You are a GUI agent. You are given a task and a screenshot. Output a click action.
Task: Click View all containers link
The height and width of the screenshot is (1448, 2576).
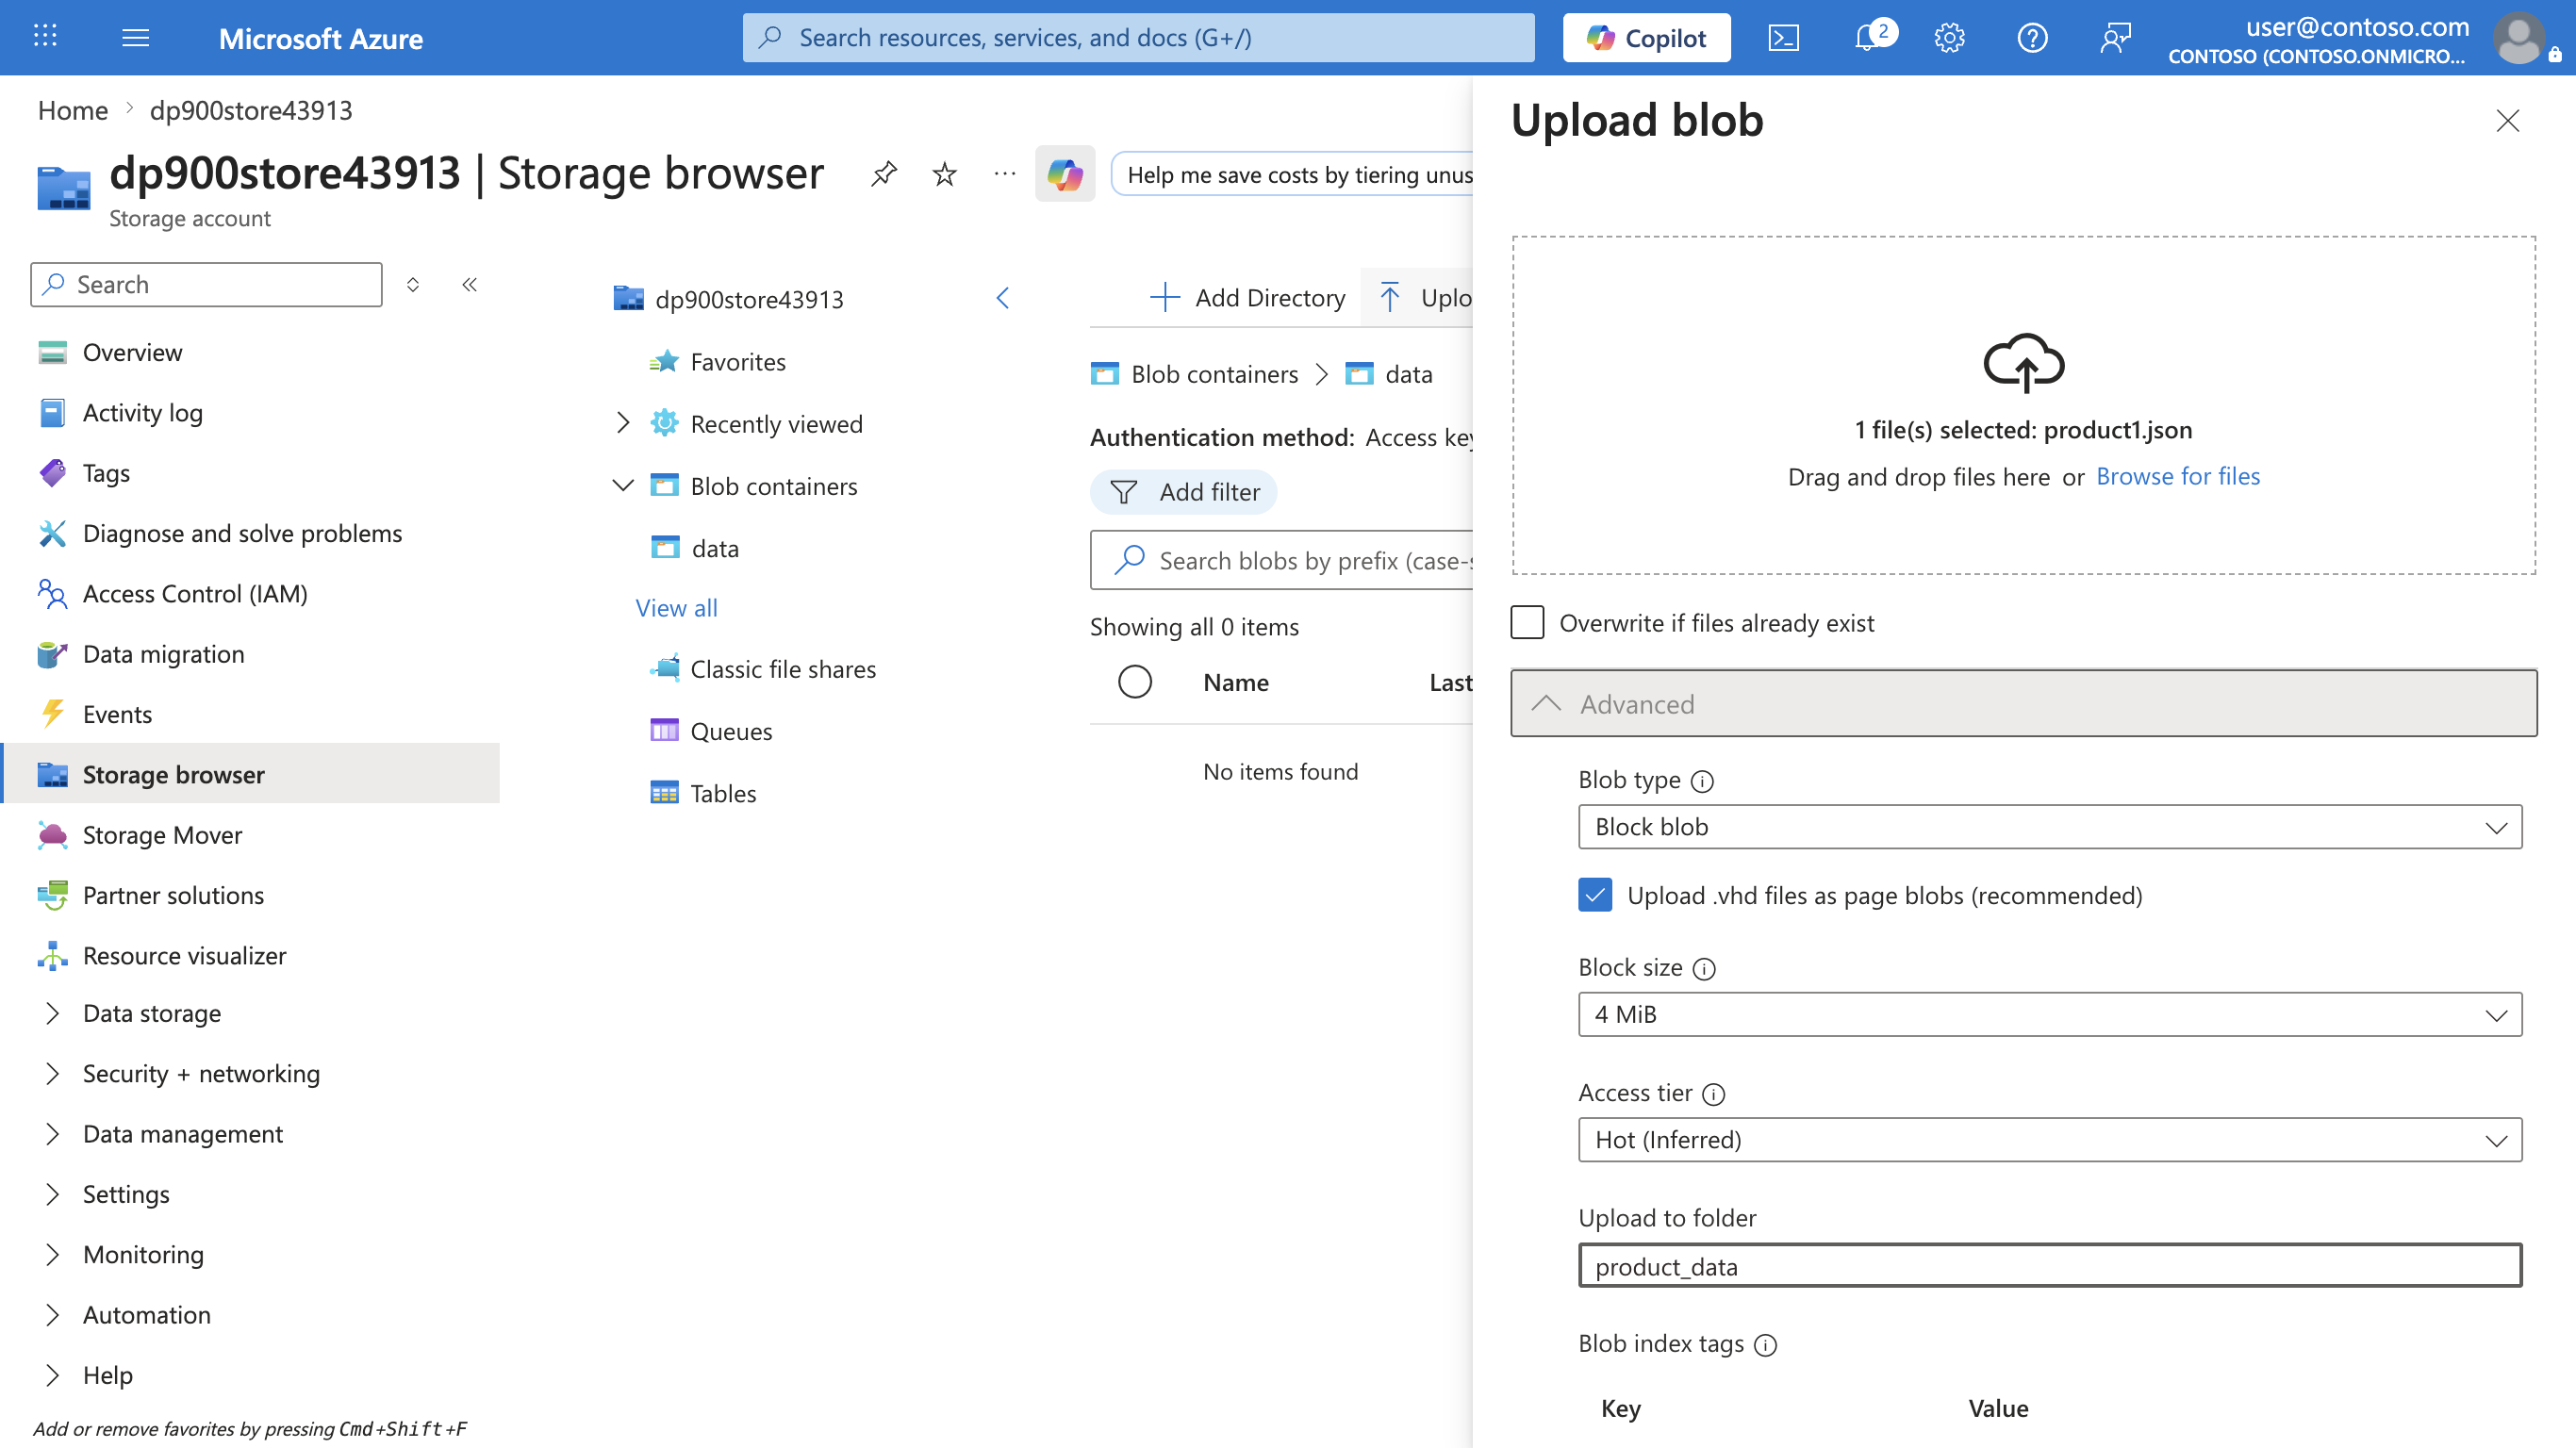[x=676, y=608]
